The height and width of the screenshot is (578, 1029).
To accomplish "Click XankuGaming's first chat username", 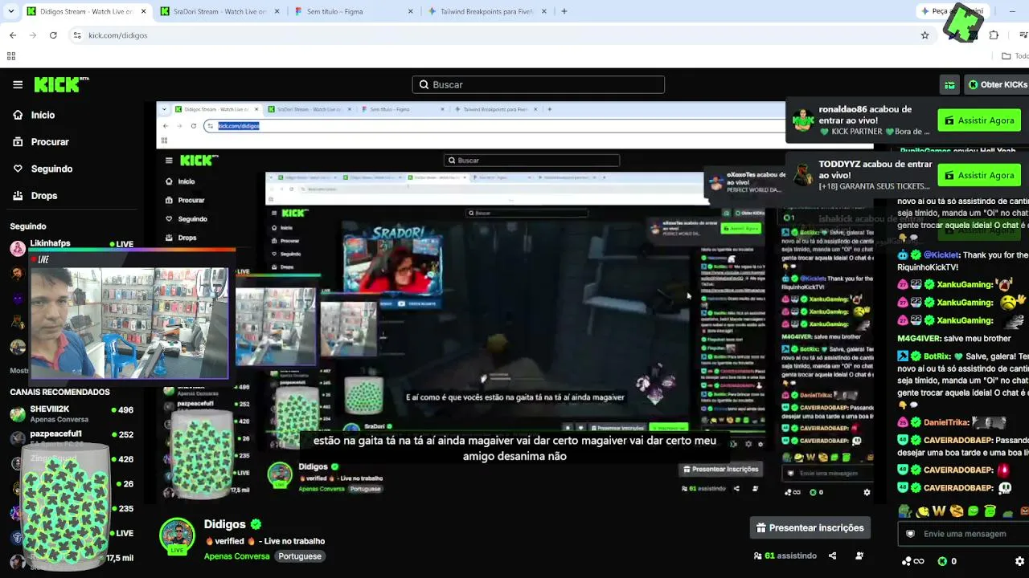I will (x=965, y=284).
